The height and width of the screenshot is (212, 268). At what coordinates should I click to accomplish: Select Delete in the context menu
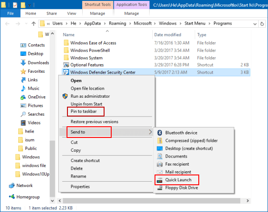(x=77, y=168)
